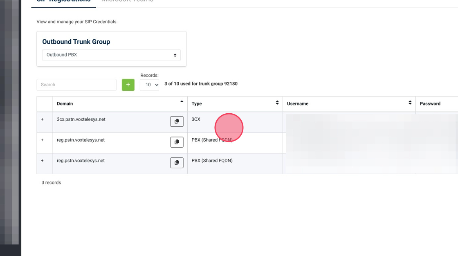This screenshot has height=256, width=458.
Task: Click PBX (Shared FQDN) in the bottom row
Action: click(212, 161)
